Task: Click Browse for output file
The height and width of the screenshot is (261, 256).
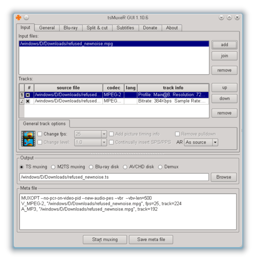Action: (224, 177)
